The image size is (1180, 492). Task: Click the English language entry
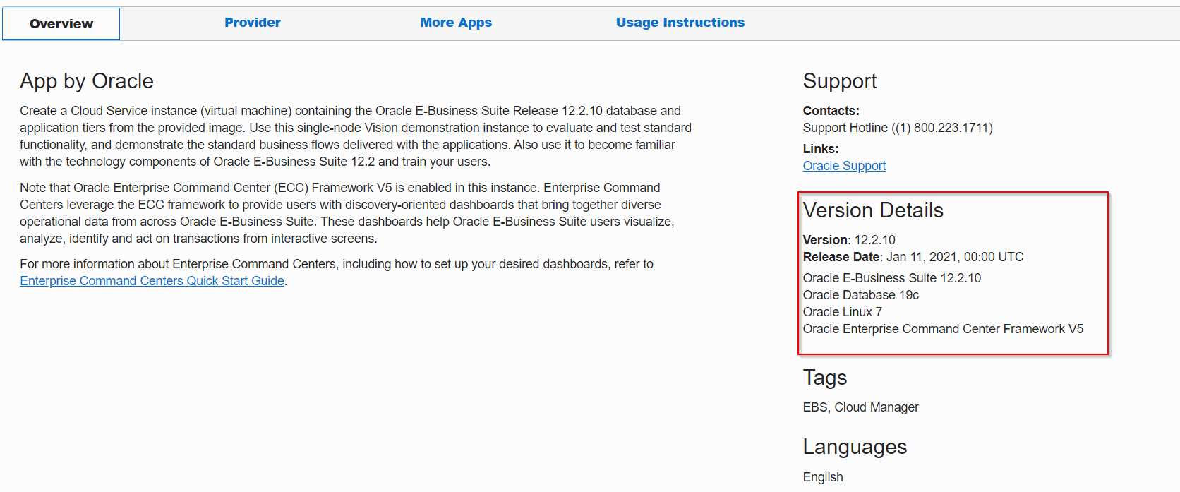pos(822,477)
